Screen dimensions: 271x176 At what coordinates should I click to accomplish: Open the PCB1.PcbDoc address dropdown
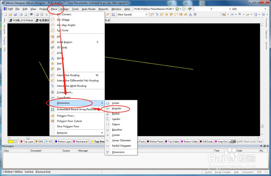[173, 9]
